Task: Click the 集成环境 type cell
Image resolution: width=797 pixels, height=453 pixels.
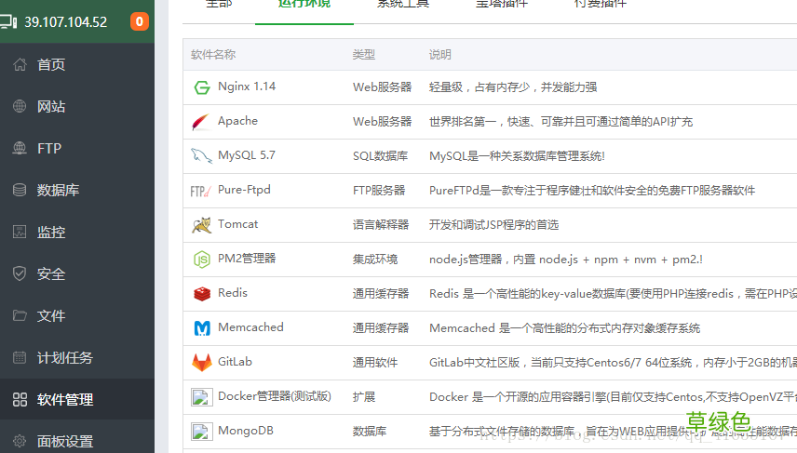Action: point(375,260)
